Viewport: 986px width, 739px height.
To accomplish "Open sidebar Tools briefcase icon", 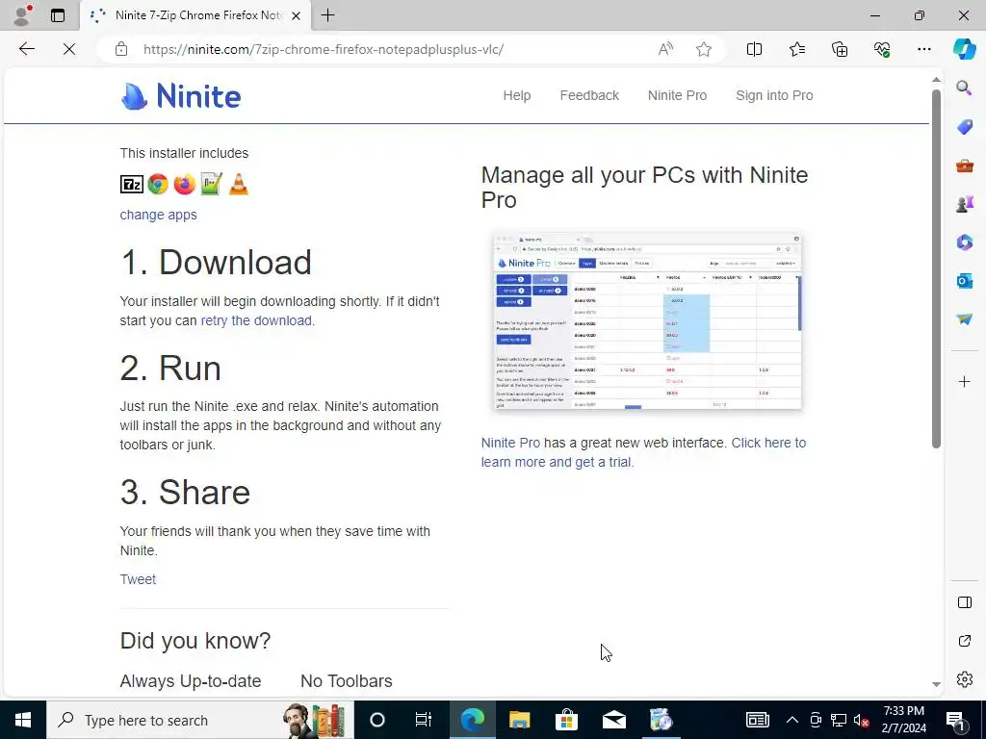I will 964,166.
